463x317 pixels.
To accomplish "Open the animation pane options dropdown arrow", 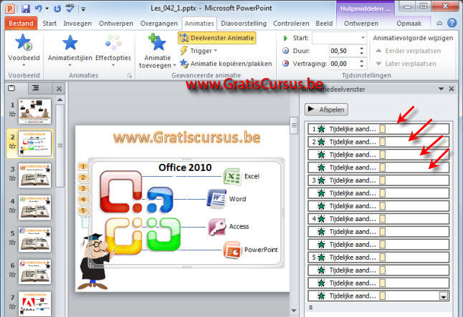I will 441,89.
